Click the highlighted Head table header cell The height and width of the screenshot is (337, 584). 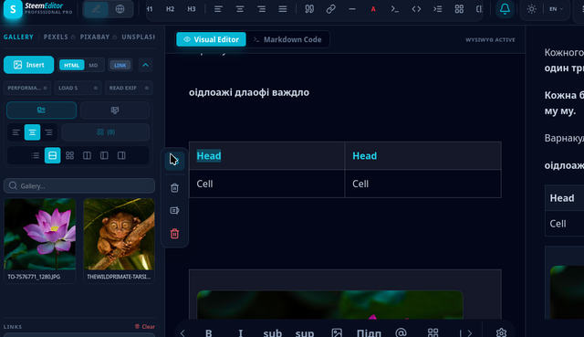266,156
